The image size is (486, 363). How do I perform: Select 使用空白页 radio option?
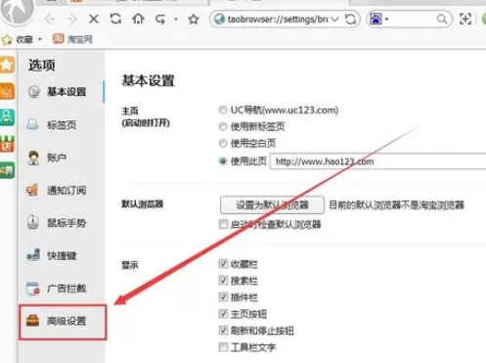(223, 143)
